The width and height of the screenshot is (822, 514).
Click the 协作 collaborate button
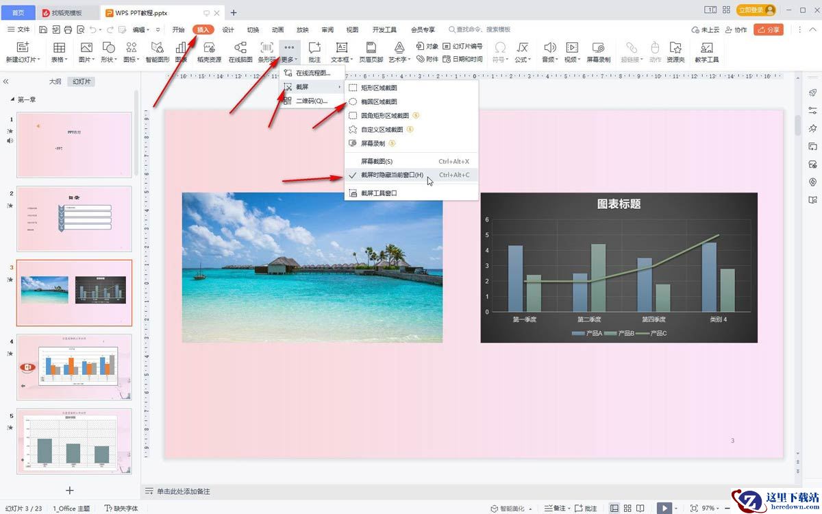coord(736,29)
